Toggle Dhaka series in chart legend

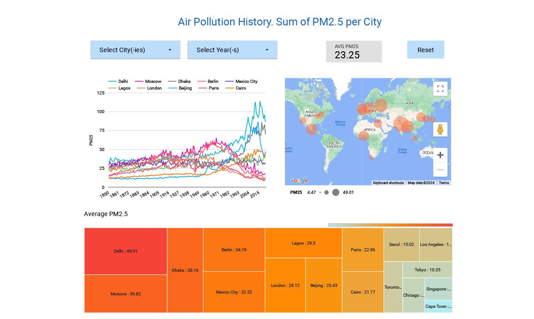[x=179, y=82]
